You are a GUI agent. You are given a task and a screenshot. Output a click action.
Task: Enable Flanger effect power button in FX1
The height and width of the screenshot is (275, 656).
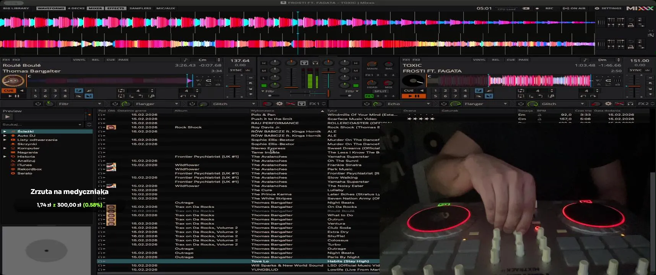click(x=115, y=104)
